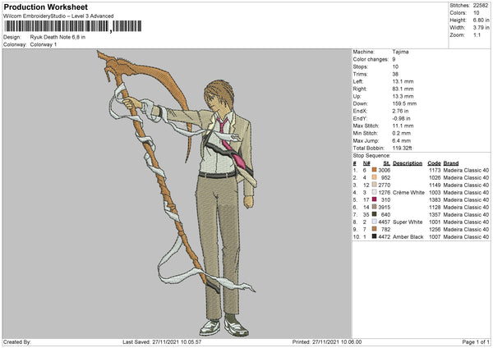Click the khaki swatch for stop 6, code 1128
Image resolution: width=493 pixels, height=348 pixels.
pyautogui.click(x=374, y=207)
